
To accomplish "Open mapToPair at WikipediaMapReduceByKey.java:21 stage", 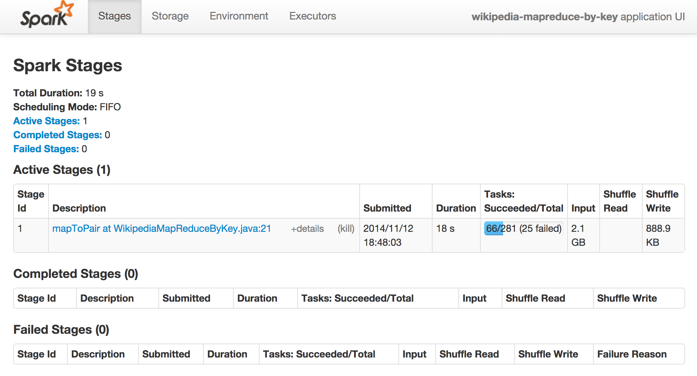I will click(162, 228).
